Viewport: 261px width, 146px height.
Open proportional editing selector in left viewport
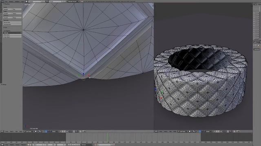pyautogui.click(x=71, y=131)
